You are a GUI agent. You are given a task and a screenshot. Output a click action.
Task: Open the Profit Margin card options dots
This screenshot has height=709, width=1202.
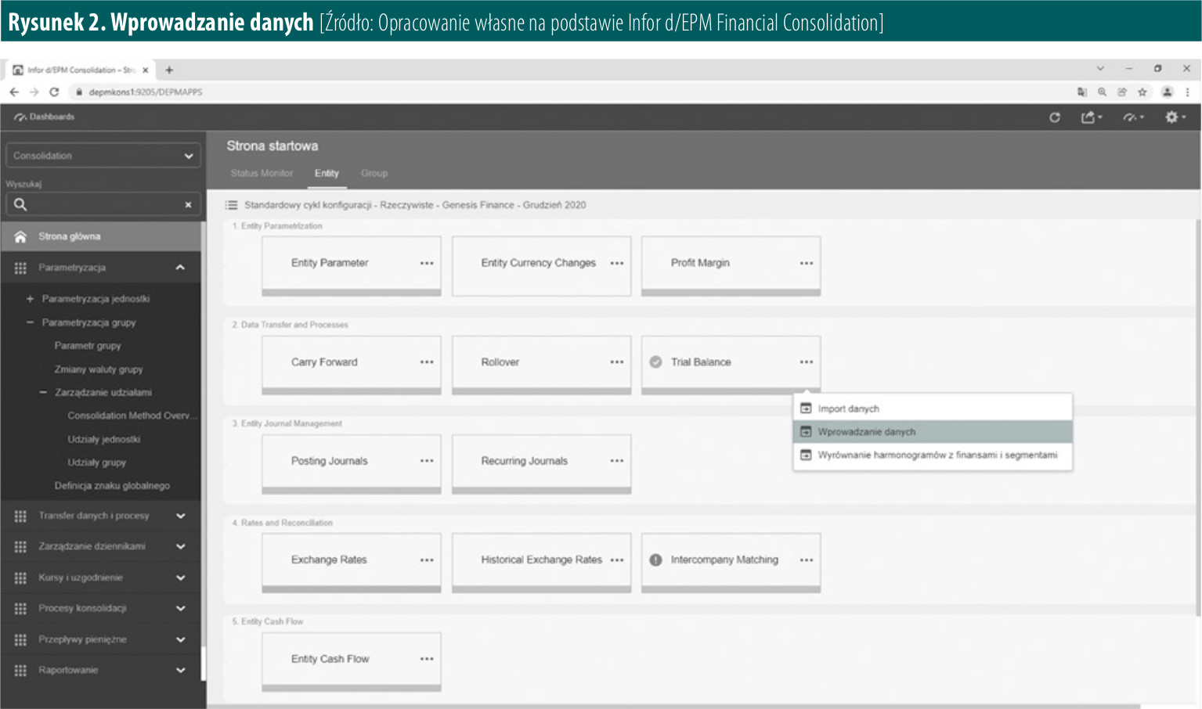point(807,264)
